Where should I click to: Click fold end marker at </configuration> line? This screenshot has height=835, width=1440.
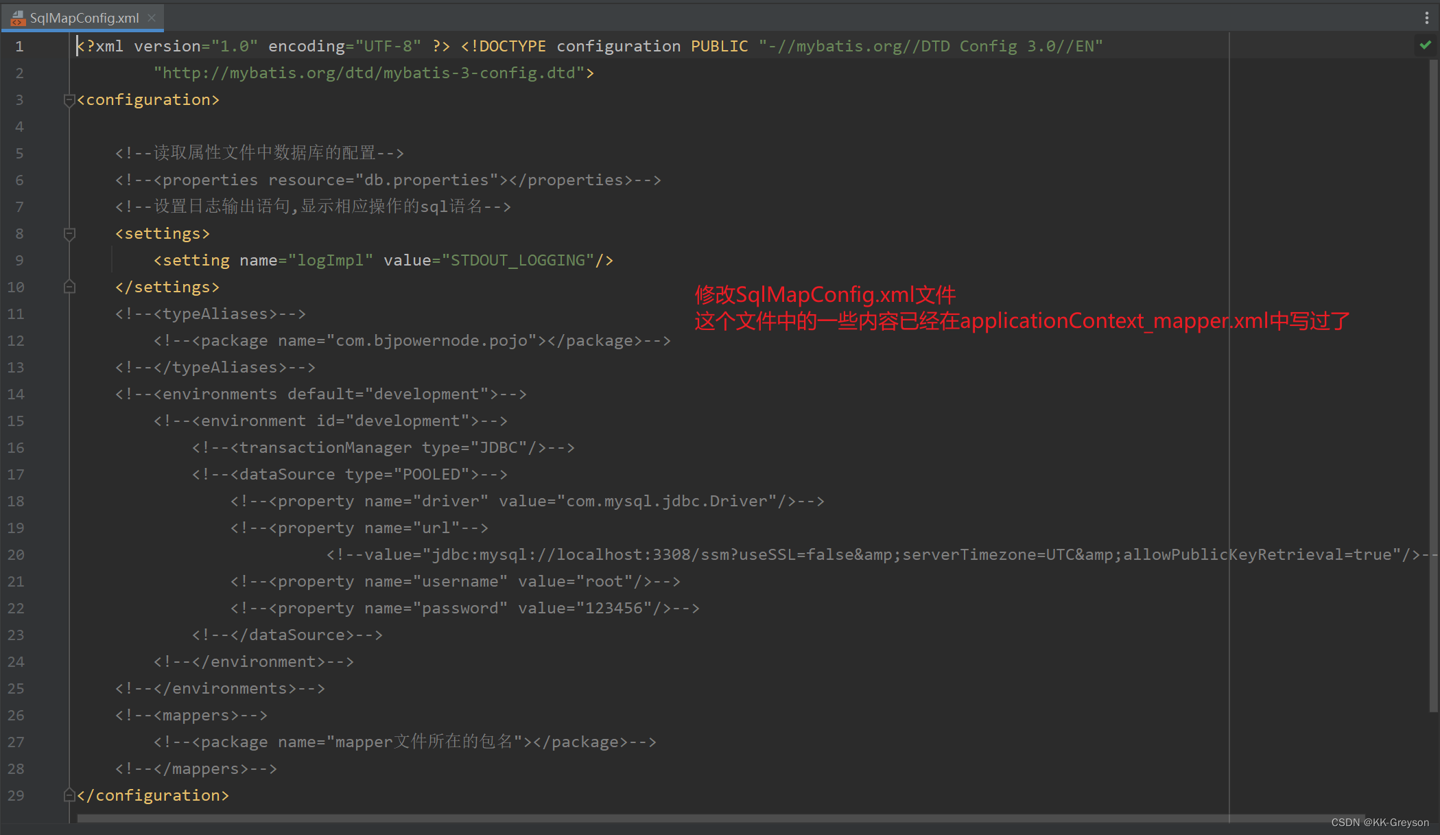click(x=69, y=795)
